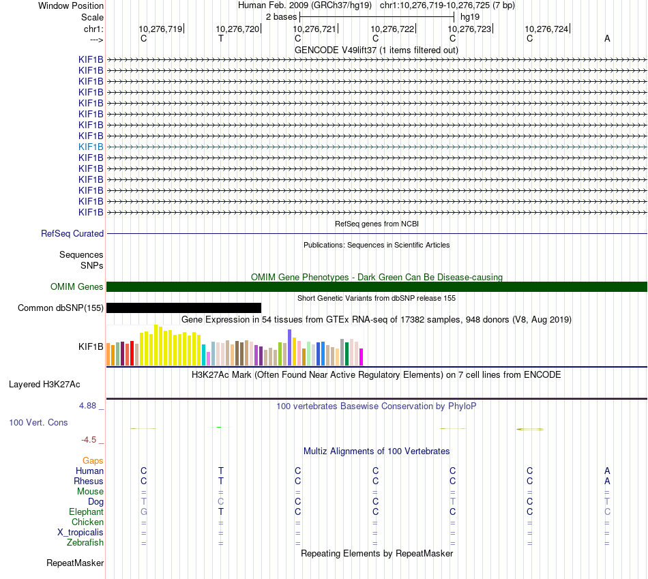Screen dimensions: 648x579
Task: Click the -4.5 PhyloP lower scale value
Action: click(89, 440)
